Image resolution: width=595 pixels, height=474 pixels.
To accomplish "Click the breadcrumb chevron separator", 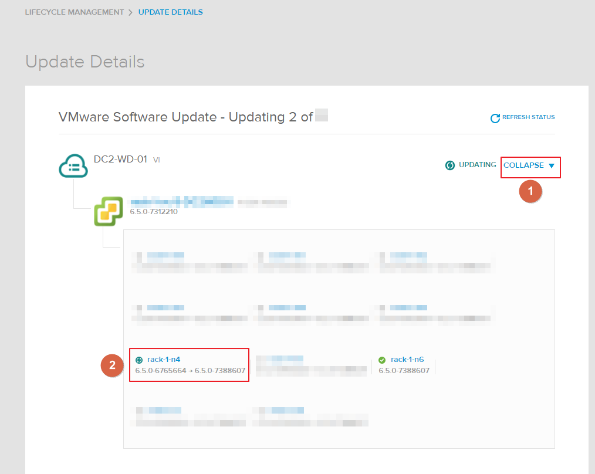I will pos(130,12).
